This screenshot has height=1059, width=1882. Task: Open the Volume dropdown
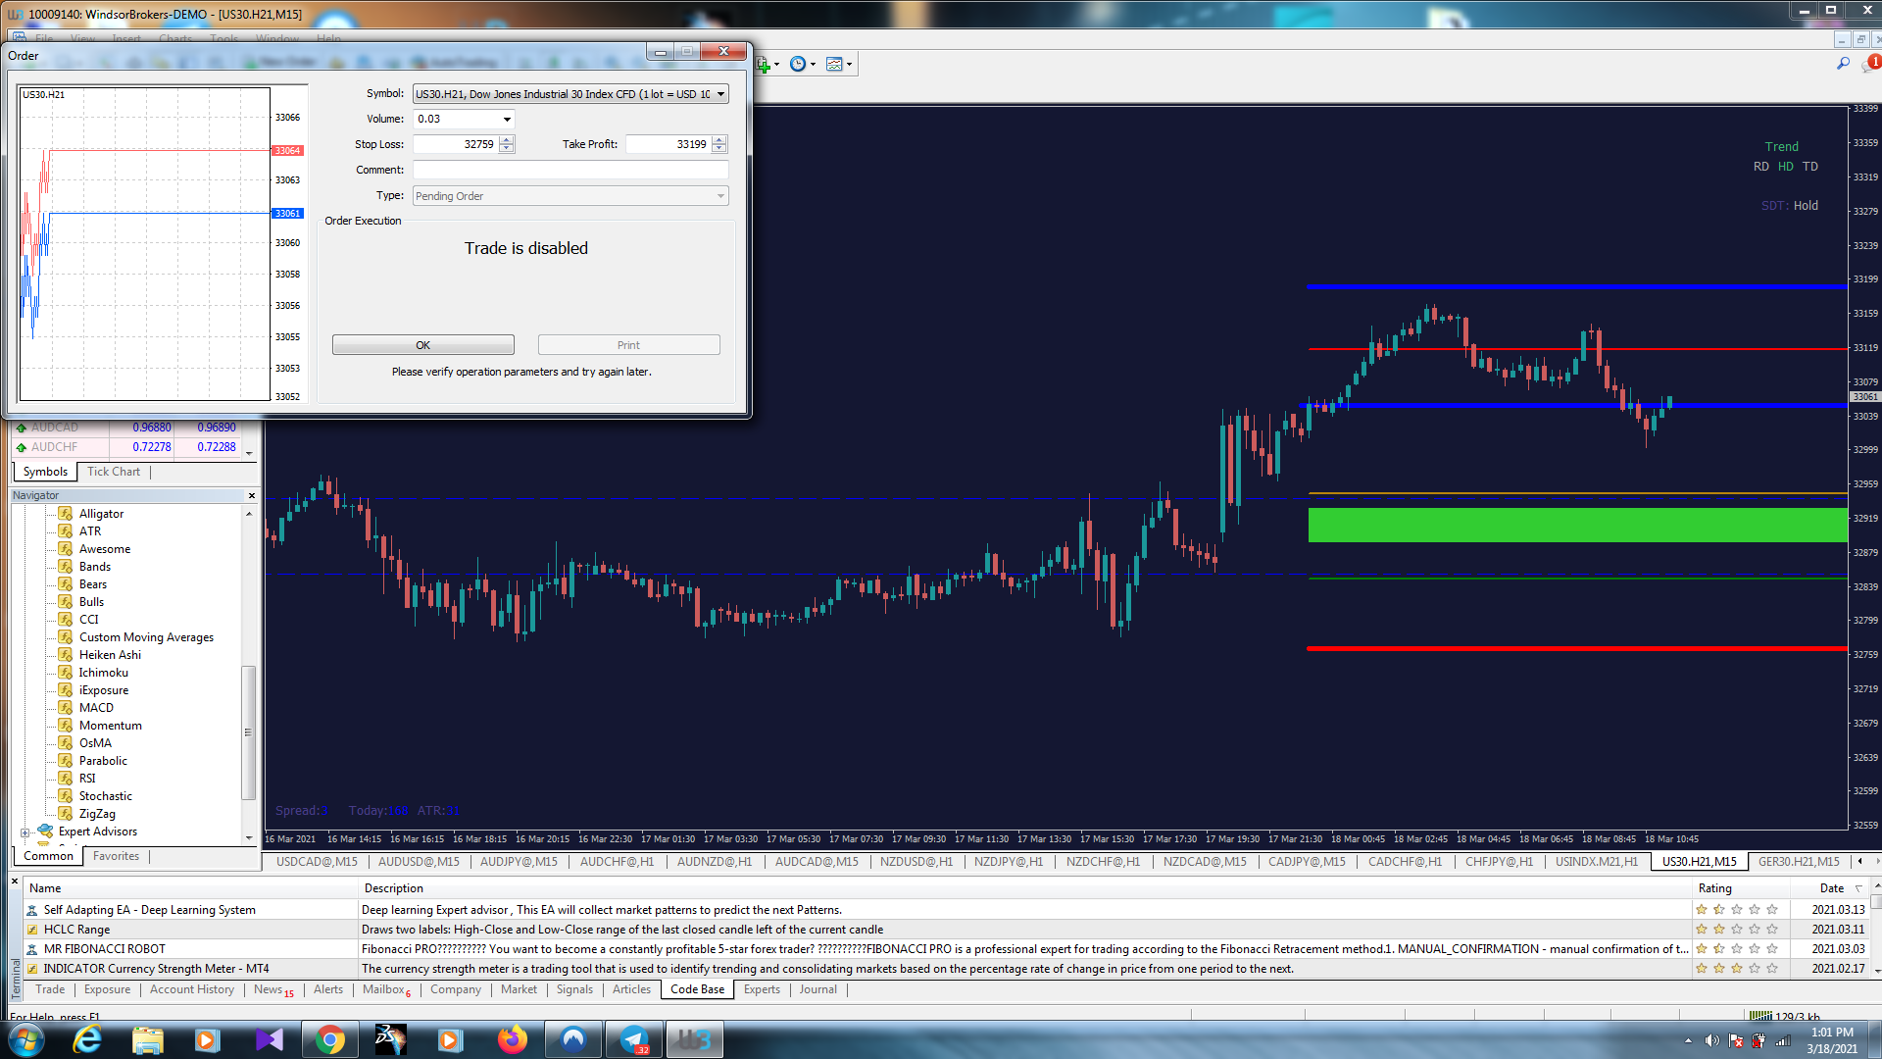click(507, 120)
